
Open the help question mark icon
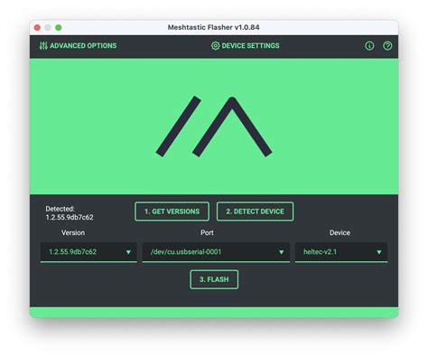[387, 46]
